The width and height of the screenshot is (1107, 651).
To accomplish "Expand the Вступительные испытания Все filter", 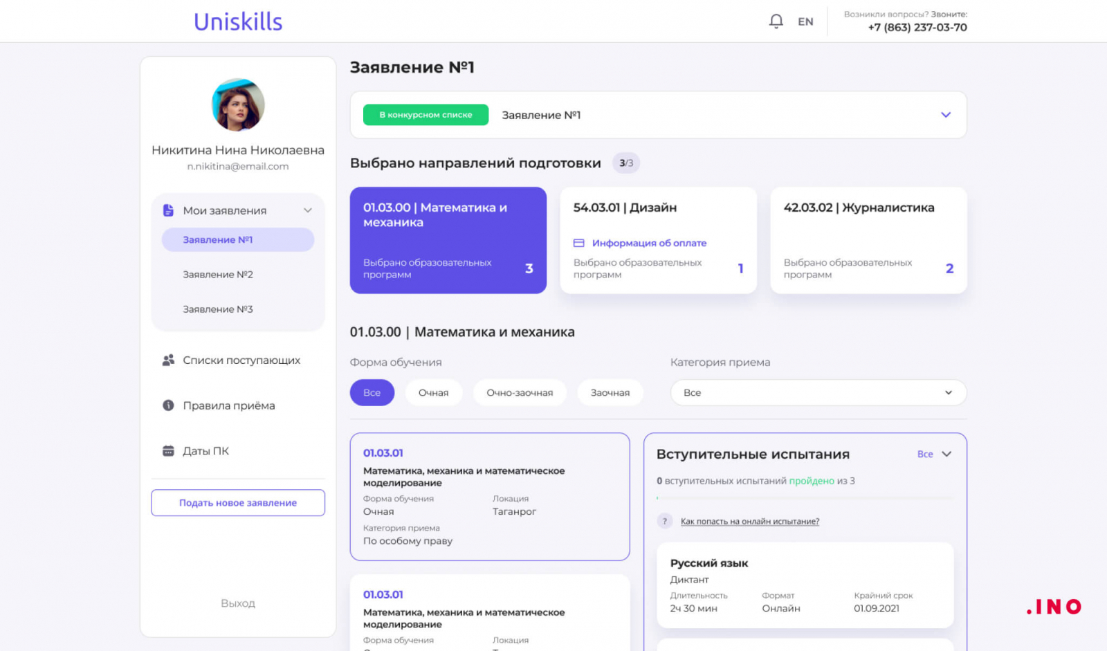I will pos(935,454).
